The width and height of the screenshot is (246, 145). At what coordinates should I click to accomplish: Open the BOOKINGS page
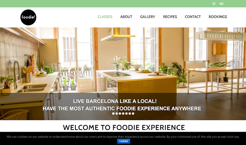(218, 17)
